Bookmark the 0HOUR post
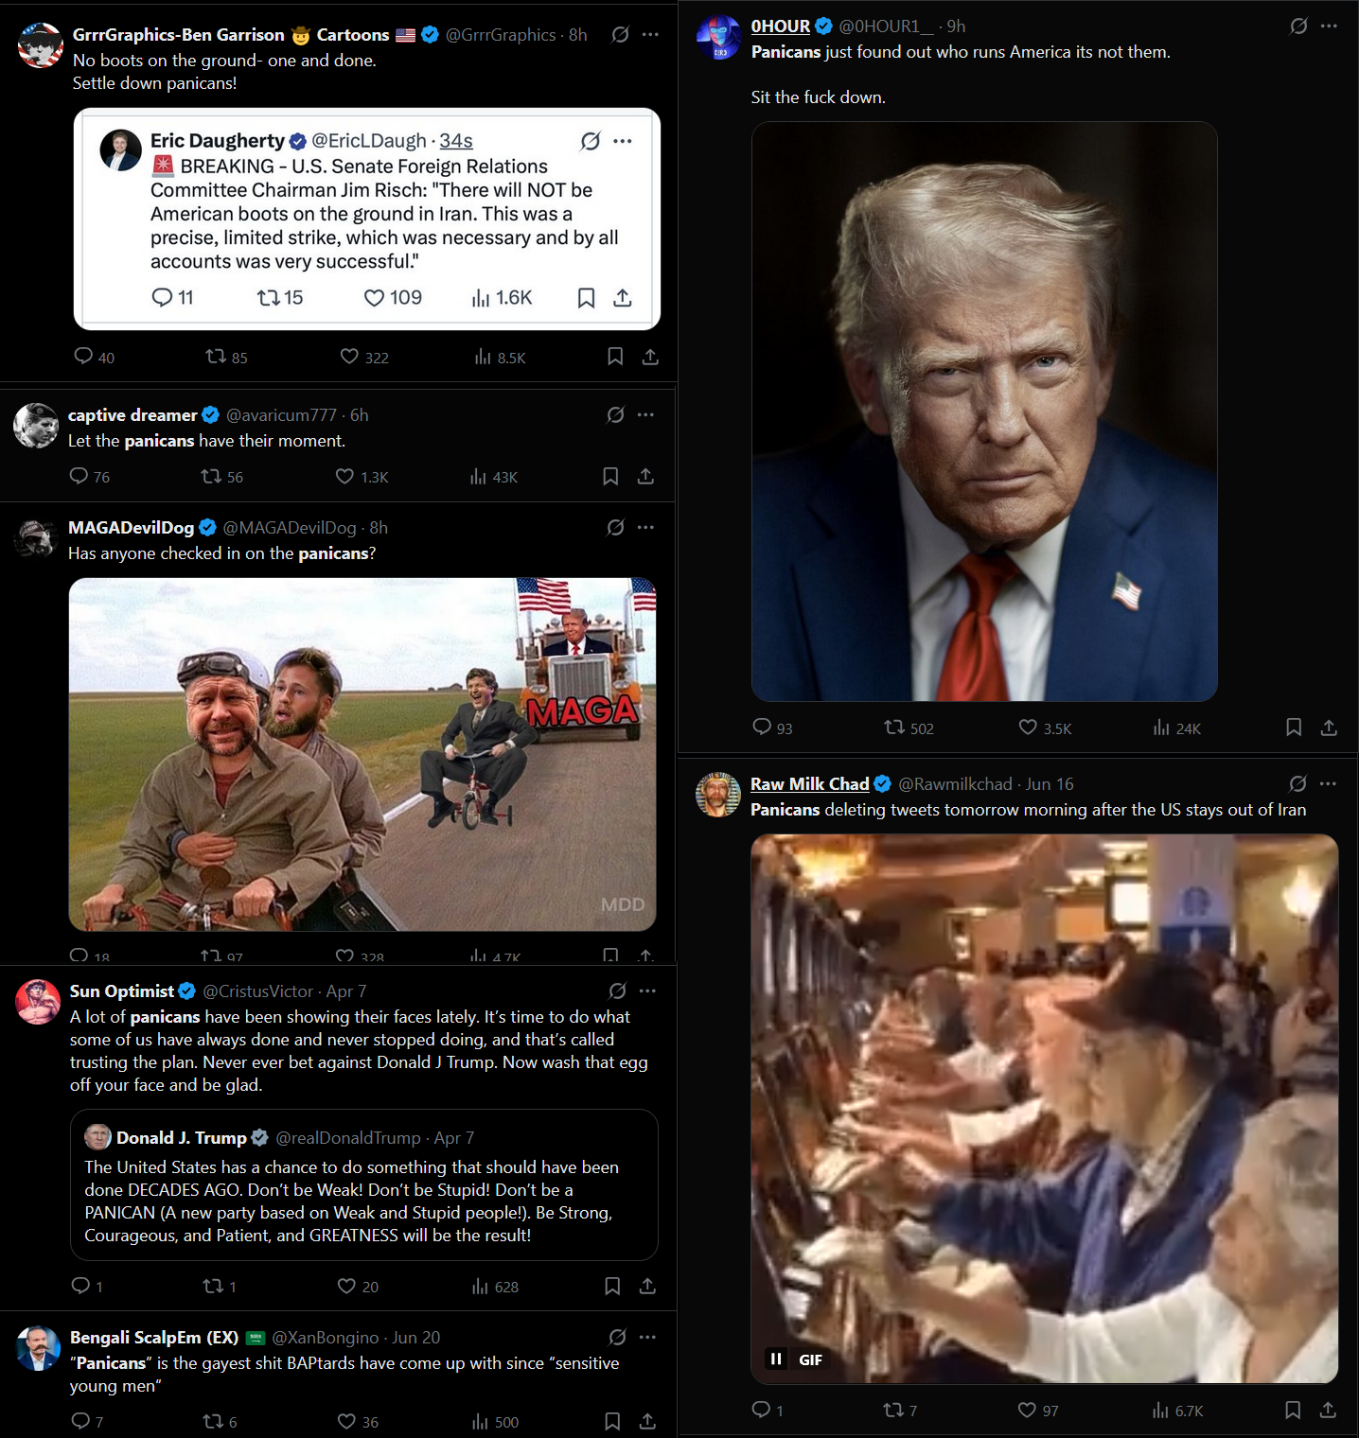Image resolution: width=1359 pixels, height=1438 pixels. (x=1294, y=728)
